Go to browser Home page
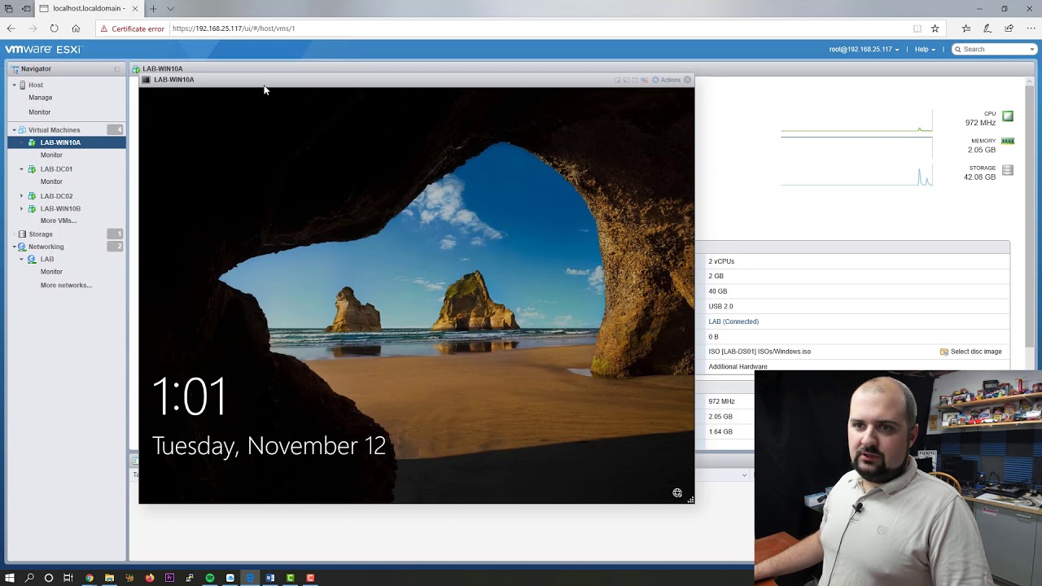This screenshot has width=1042, height=586. [76, 28]
